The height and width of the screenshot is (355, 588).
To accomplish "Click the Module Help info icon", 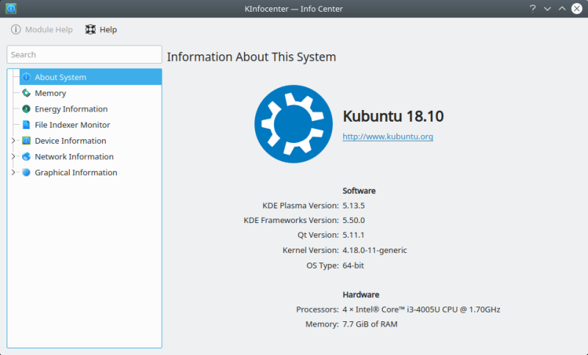I will point(15,29).
